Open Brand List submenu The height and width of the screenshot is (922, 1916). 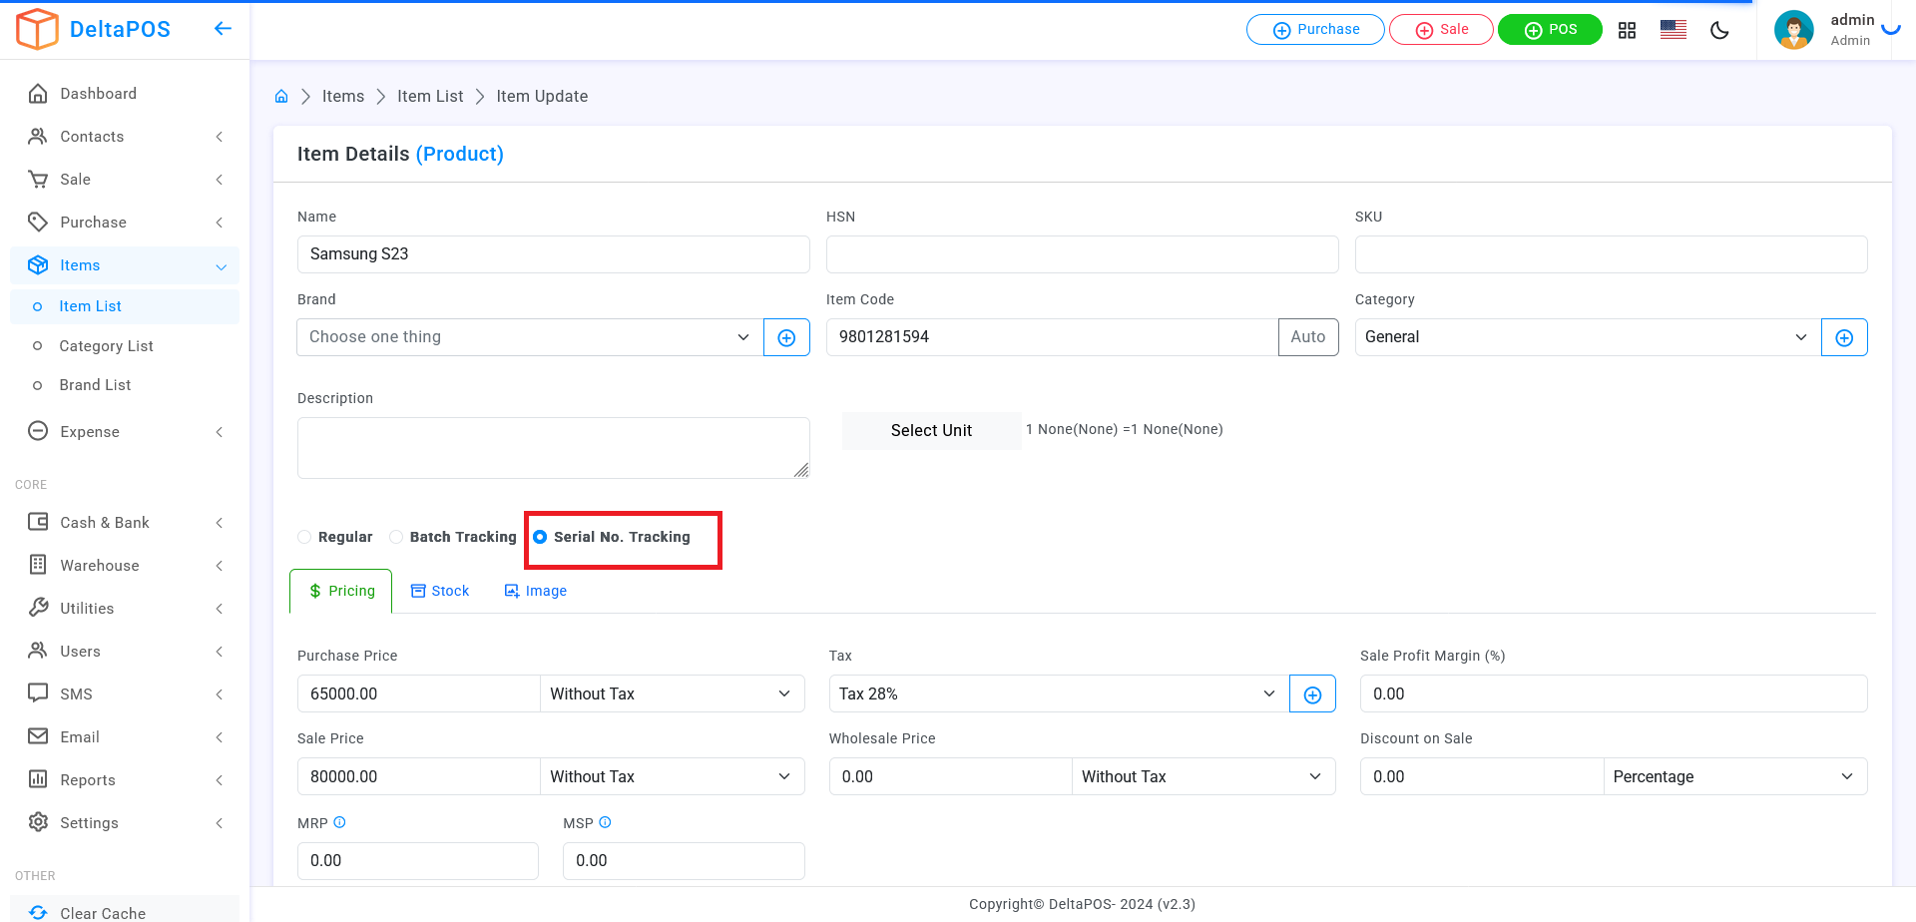pyautogui.click(x=125, y=385)
